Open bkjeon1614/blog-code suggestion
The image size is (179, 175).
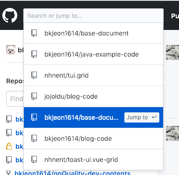[93, 139]
